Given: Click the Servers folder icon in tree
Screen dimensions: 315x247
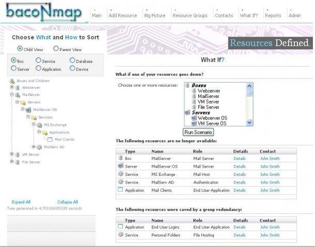Looking at the screenshot, I should click(x=23, y=103).
